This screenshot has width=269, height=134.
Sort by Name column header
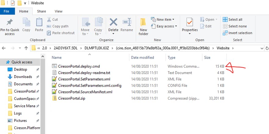(57, 58)
